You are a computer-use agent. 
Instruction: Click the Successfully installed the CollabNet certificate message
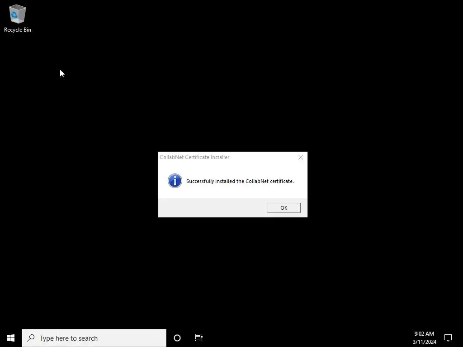pos(240,181)
